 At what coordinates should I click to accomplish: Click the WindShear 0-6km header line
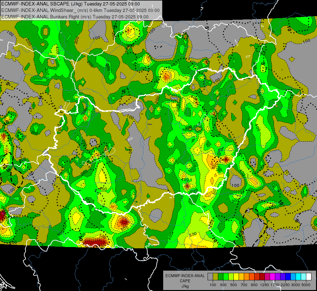(80, 10)
